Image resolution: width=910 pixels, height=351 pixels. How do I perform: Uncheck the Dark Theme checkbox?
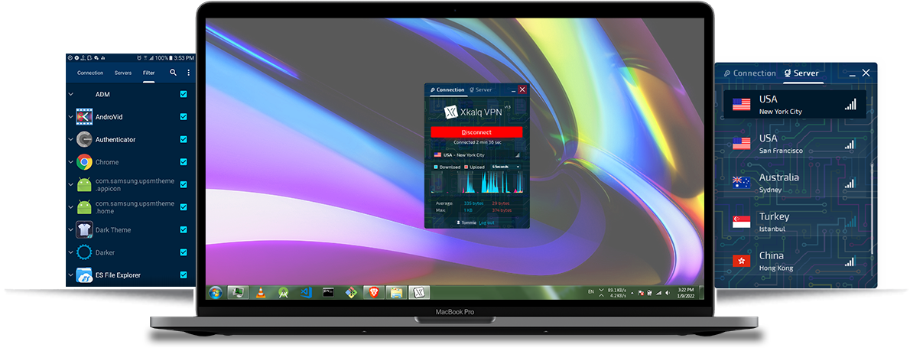tap(184, 229)
